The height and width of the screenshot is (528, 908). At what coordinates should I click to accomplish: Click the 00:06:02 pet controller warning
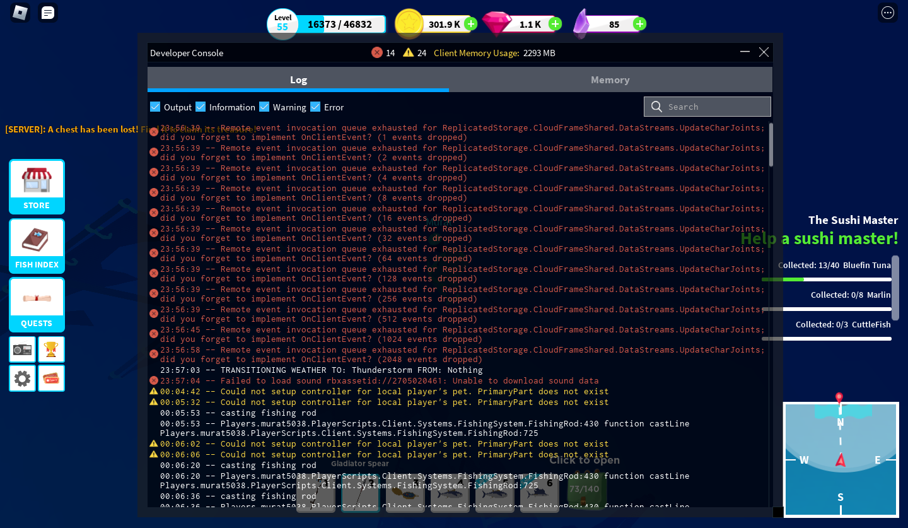pyautogui.click(x=385, y=444)
